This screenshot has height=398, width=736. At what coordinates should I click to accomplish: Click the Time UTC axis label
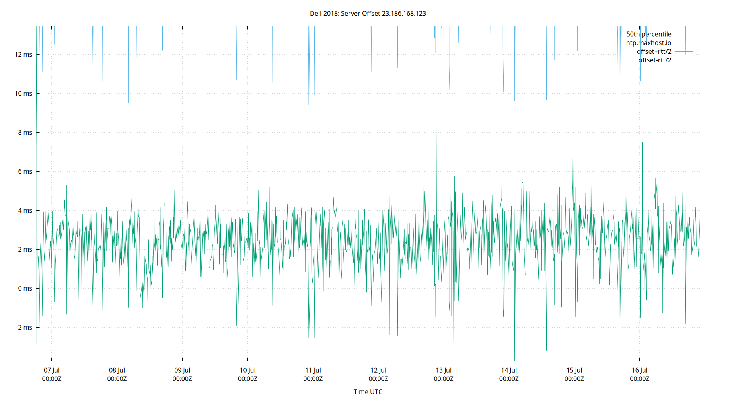pos(368,392)
